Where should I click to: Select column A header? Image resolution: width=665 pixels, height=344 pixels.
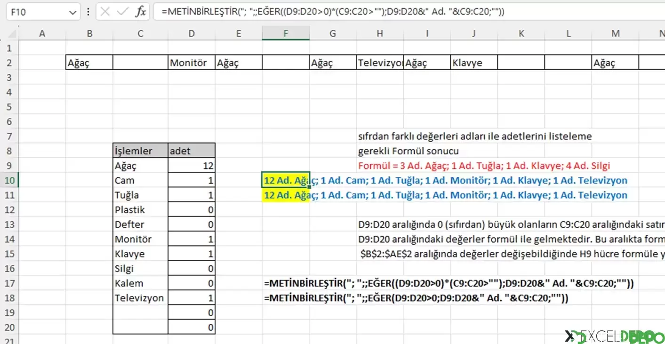pos(42,33)
